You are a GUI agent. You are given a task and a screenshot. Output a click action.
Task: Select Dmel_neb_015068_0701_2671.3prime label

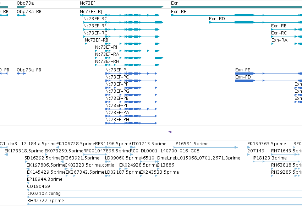pos(199,158)
